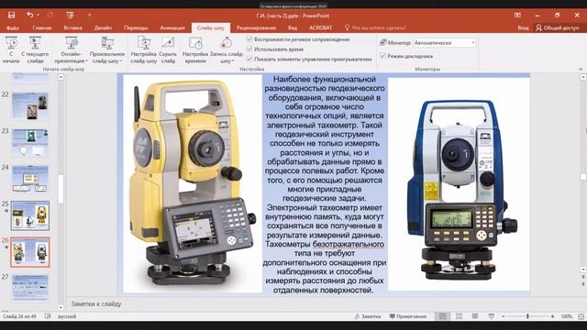The image size is (587, 330).
Task: Switch to Reading view icon
Action: coord(475,316)
